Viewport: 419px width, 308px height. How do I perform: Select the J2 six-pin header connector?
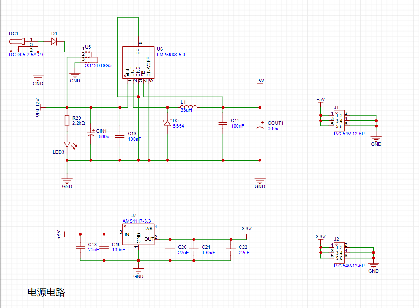[x=338, y=253]
